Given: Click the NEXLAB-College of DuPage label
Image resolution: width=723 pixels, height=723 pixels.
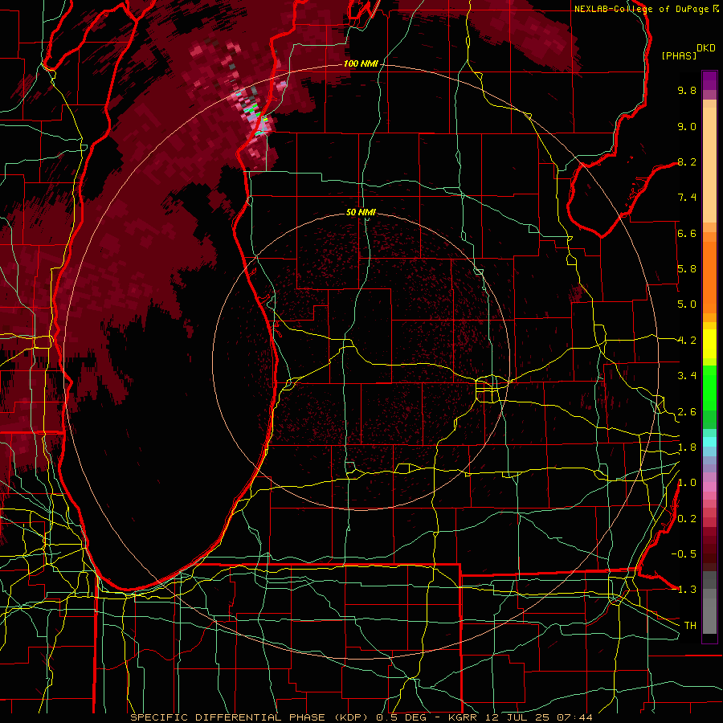Looking at the screenshot, I should click(642, 9).
